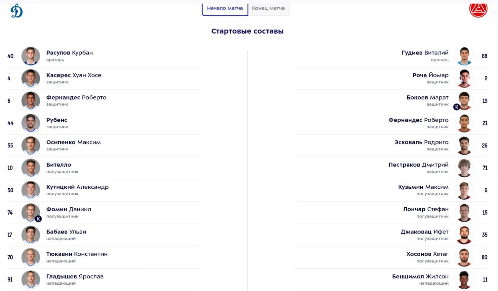Screen dimensions: 498x291
Task: Open Гудиев Виталий goalkeeper photo
Action: 464,56
